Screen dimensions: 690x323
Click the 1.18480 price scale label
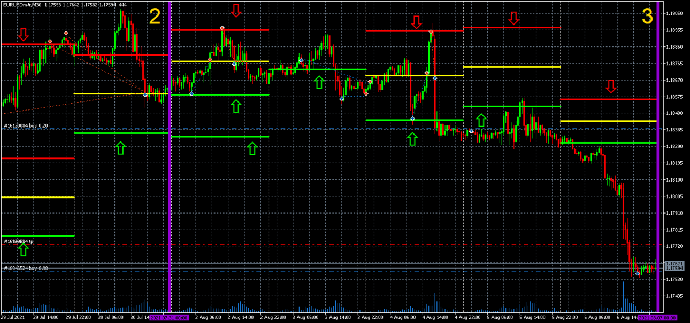675,113
